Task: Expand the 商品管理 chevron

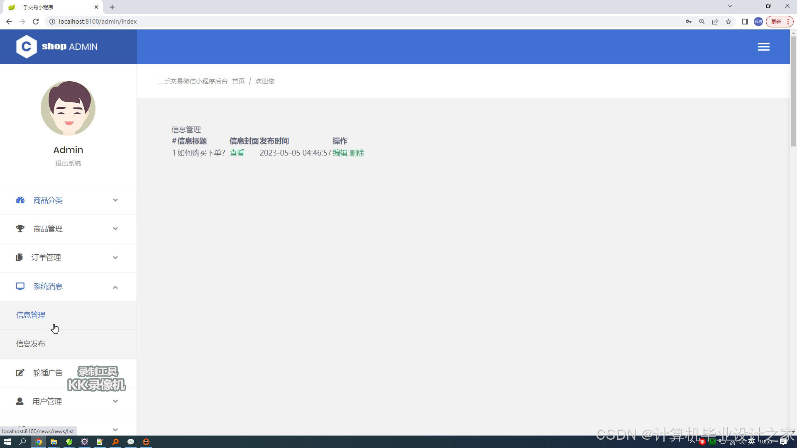Action: [115, 229]
